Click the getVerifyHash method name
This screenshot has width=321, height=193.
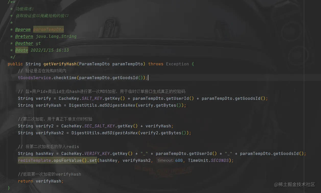[x=60, y=64]
